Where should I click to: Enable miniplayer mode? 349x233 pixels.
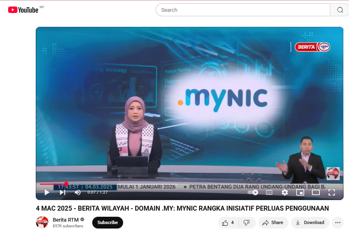[x=300, y=192]
